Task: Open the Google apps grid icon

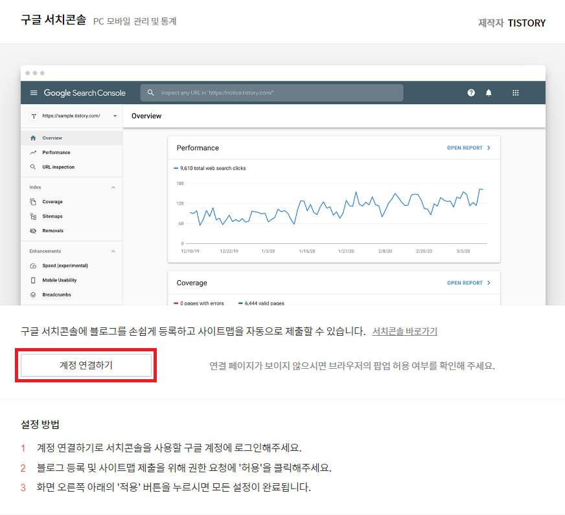Action: (516, 93)
